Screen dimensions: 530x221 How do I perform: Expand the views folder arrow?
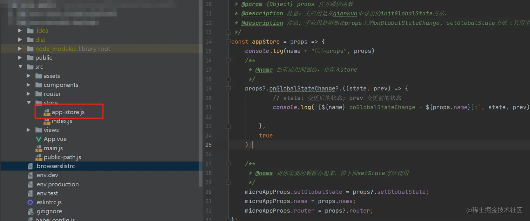[x=28, y=130]
